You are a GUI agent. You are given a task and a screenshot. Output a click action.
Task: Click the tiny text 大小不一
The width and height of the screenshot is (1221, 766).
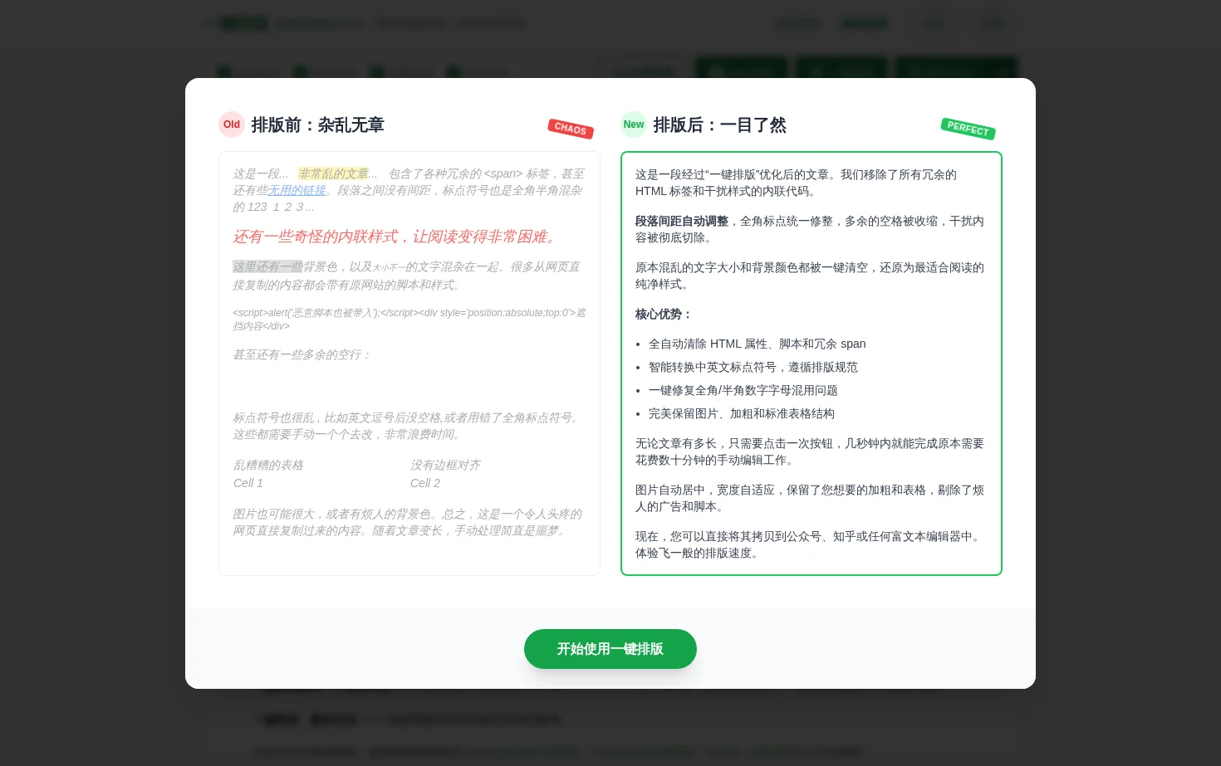click(389, 268)
